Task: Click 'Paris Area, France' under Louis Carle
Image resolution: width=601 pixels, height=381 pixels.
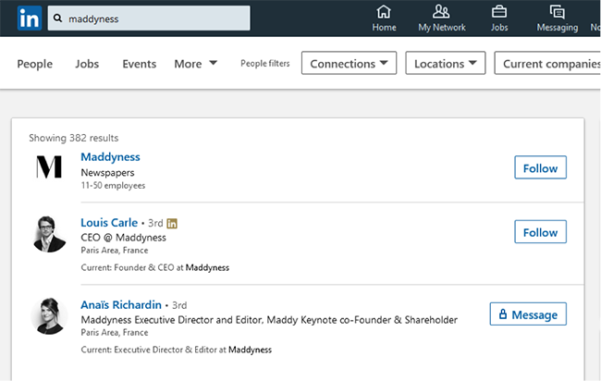Action: tap(115, 251)
